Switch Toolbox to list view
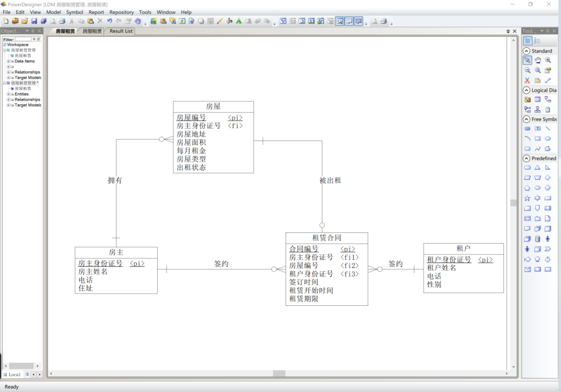561x392 pixels. pos(537,41)
